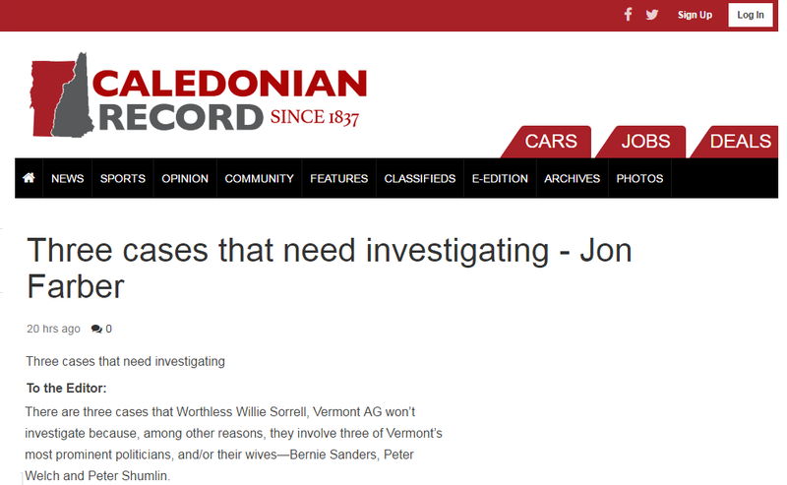Open the News menu item
787x485 pixels.
tap(67, 178)
